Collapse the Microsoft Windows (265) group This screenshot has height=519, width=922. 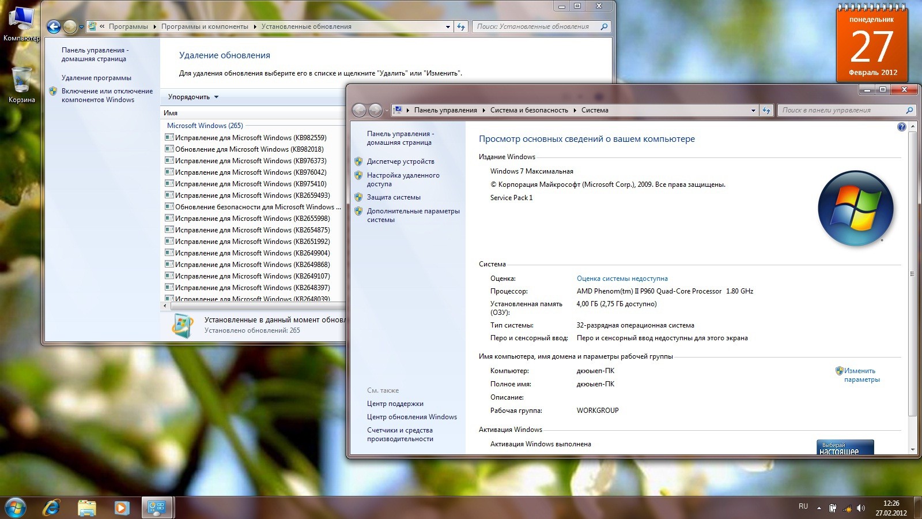tap(205, 126)
